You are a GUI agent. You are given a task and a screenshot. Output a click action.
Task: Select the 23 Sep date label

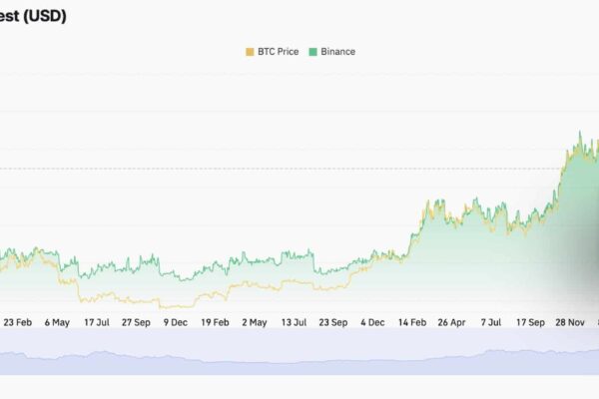click(x=332, y=322)
